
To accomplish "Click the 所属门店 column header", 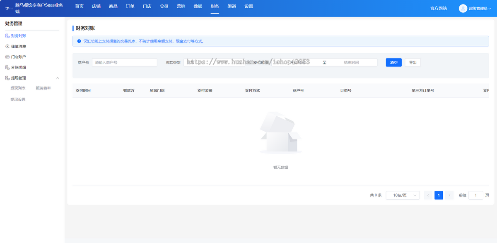I will tap(157, 90).
